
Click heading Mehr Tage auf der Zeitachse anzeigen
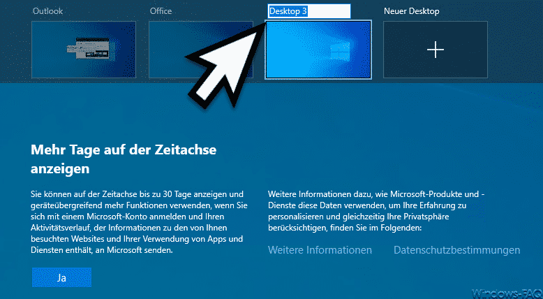(124, 159)
